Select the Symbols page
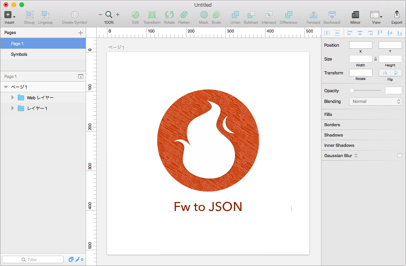 pos(19,54)
